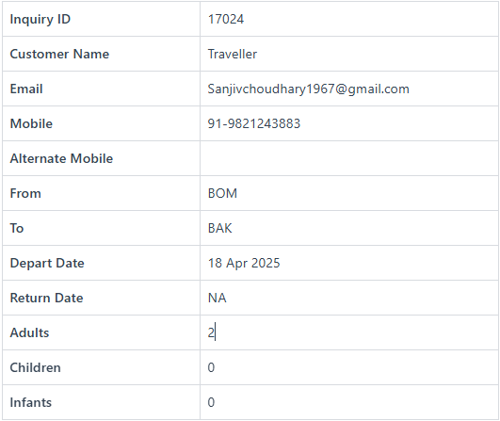Screen dimensions: 500x421
Task: Click the Email row label
Action: pos(26,89)
